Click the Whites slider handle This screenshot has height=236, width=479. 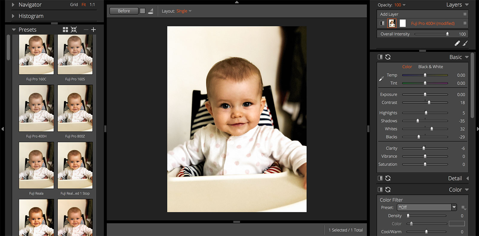(432, 129)
